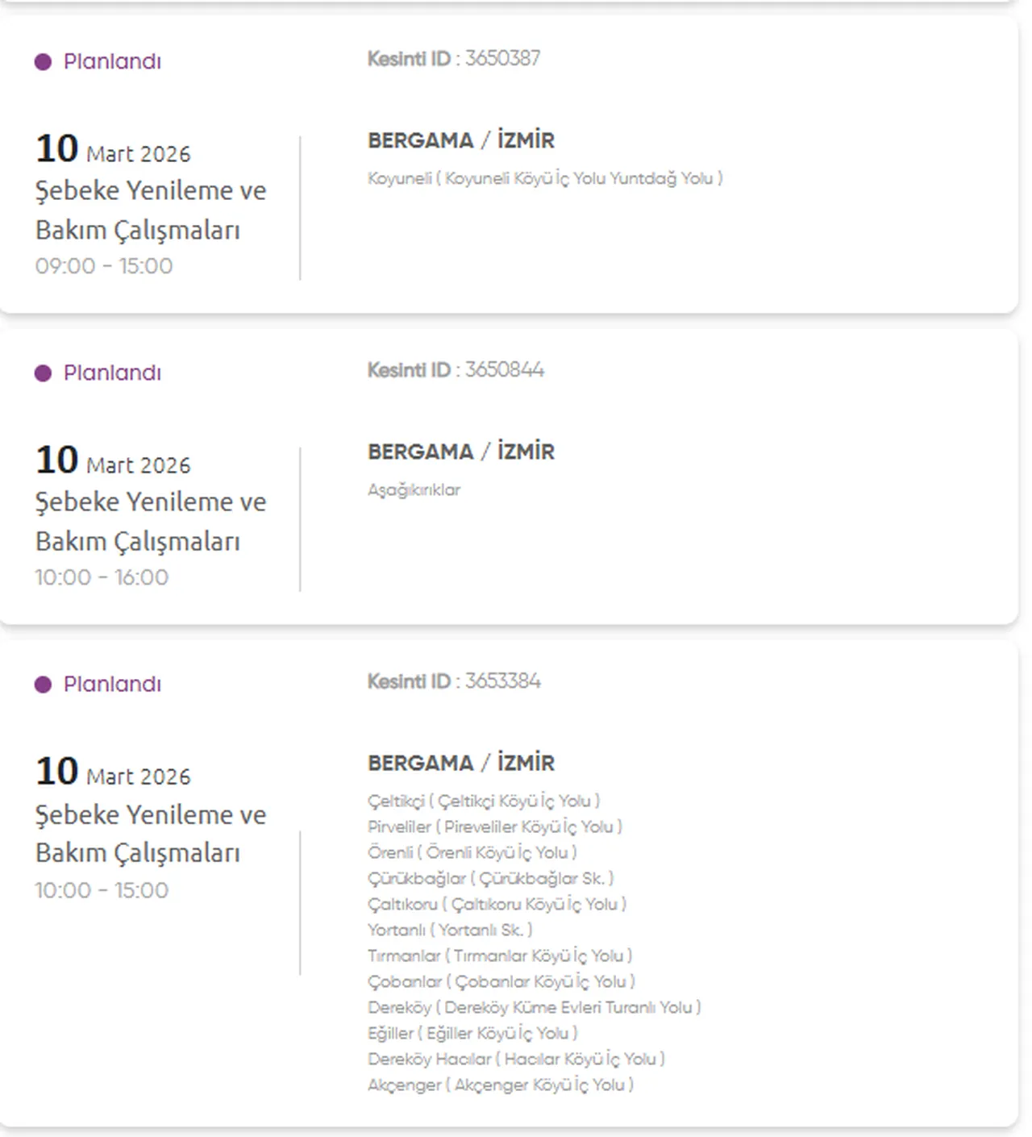Select Planlandı label in second outage card

click(x=112, y=373)
